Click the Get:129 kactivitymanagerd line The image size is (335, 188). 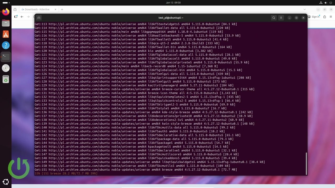134,85
